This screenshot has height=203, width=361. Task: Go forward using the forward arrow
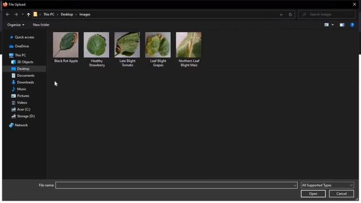coord(16,14)
